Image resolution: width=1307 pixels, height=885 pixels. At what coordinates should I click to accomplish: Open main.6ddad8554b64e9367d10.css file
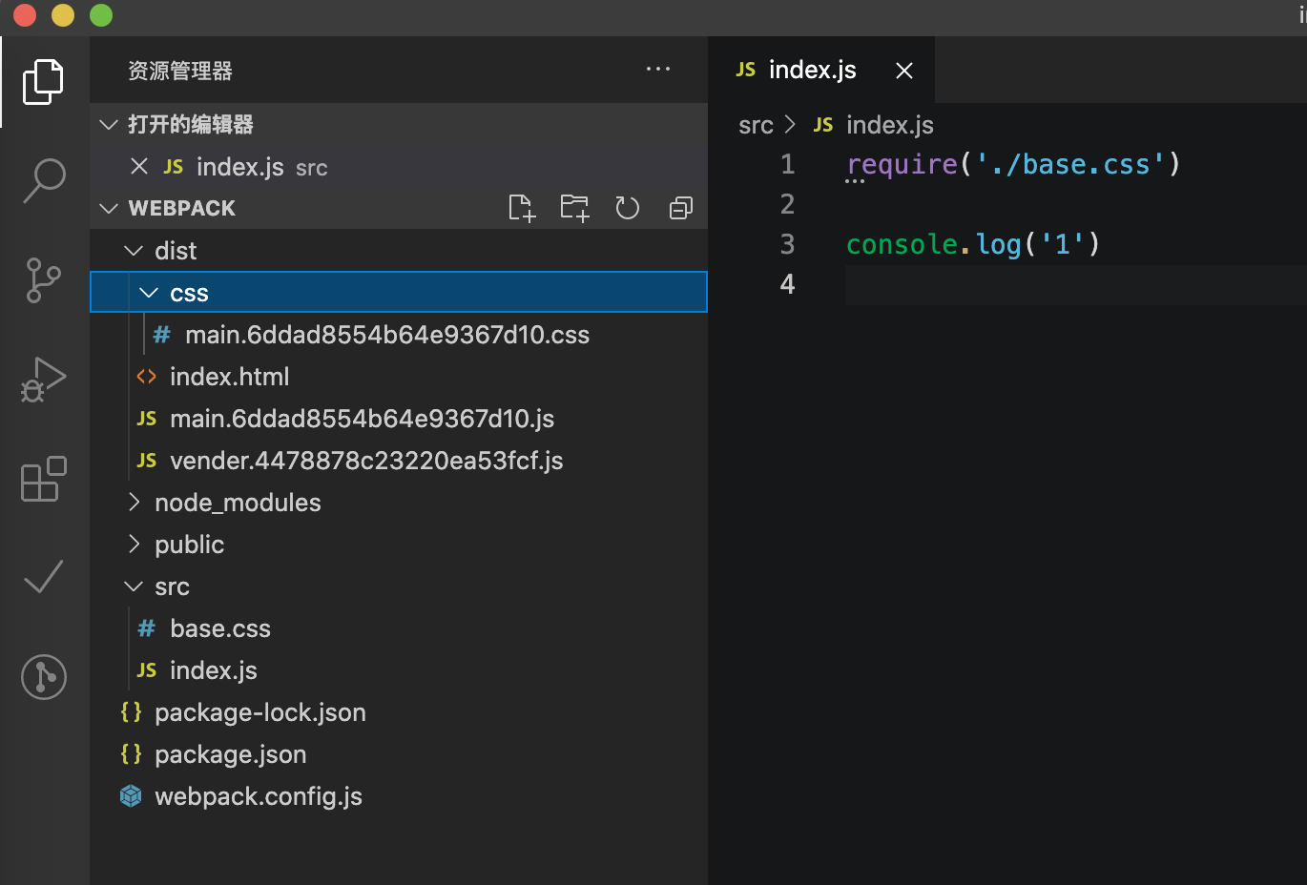click(x=399, y=335)
